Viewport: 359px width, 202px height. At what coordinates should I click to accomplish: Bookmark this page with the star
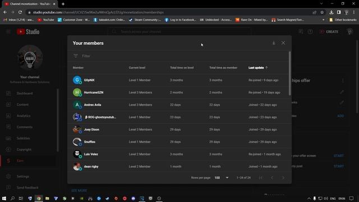point(322,12)
